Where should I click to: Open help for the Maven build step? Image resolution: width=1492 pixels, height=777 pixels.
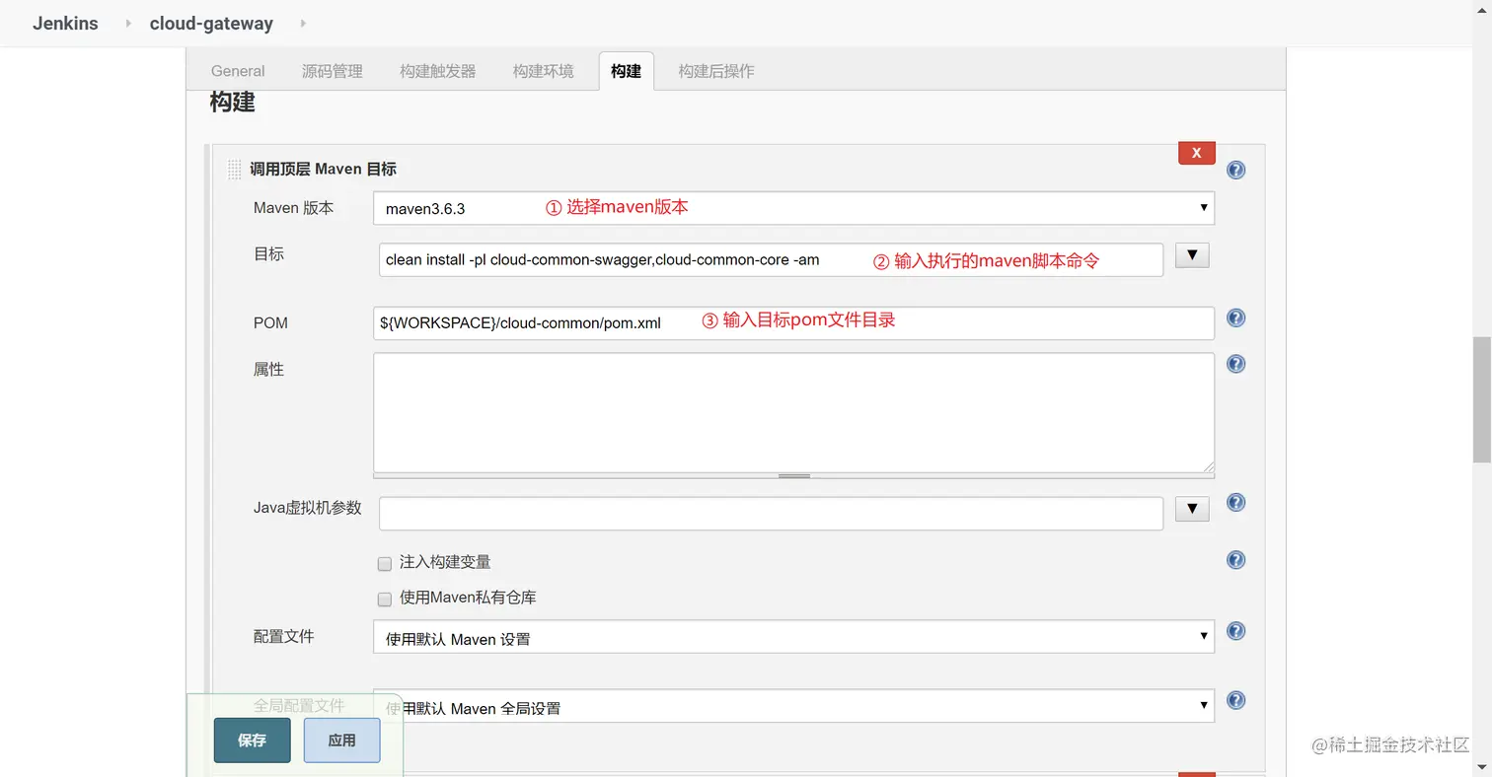(x=1235, y=170)
